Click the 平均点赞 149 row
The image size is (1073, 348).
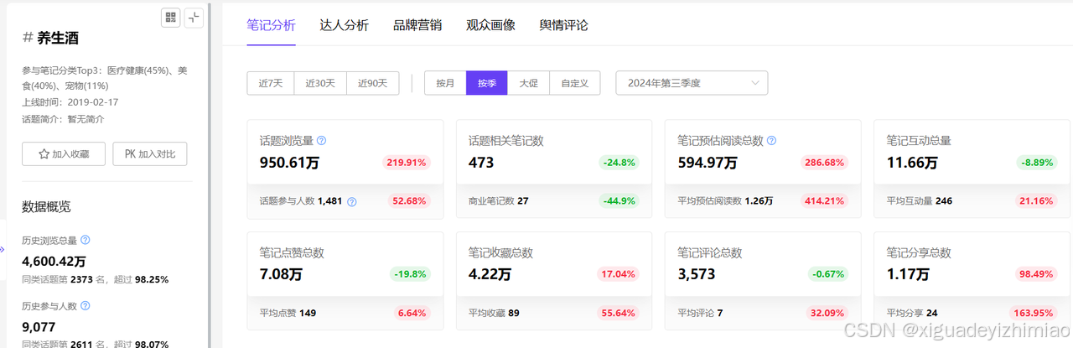(x=288, y=313)
